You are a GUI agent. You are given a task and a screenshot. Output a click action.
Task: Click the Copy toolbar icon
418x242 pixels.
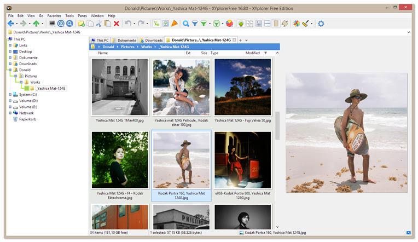click(x=90, y=24)
